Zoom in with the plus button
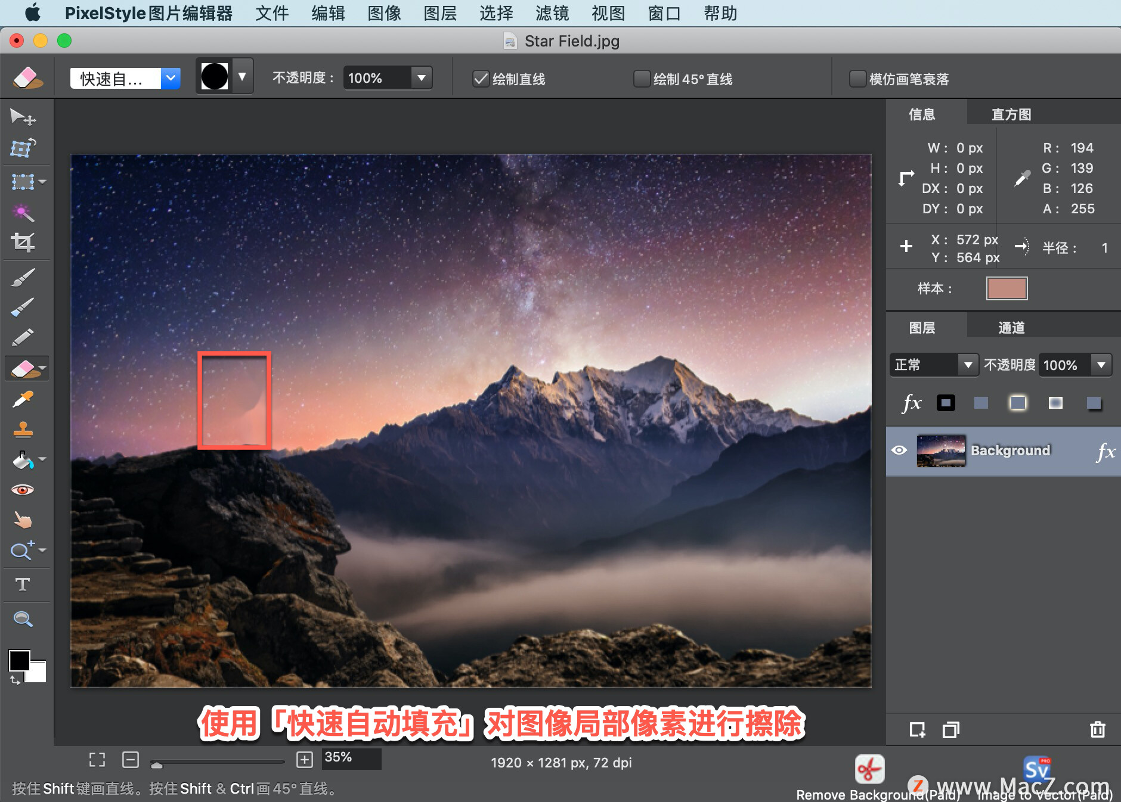This screenshot has width=1121, height=802. (305, 759)
